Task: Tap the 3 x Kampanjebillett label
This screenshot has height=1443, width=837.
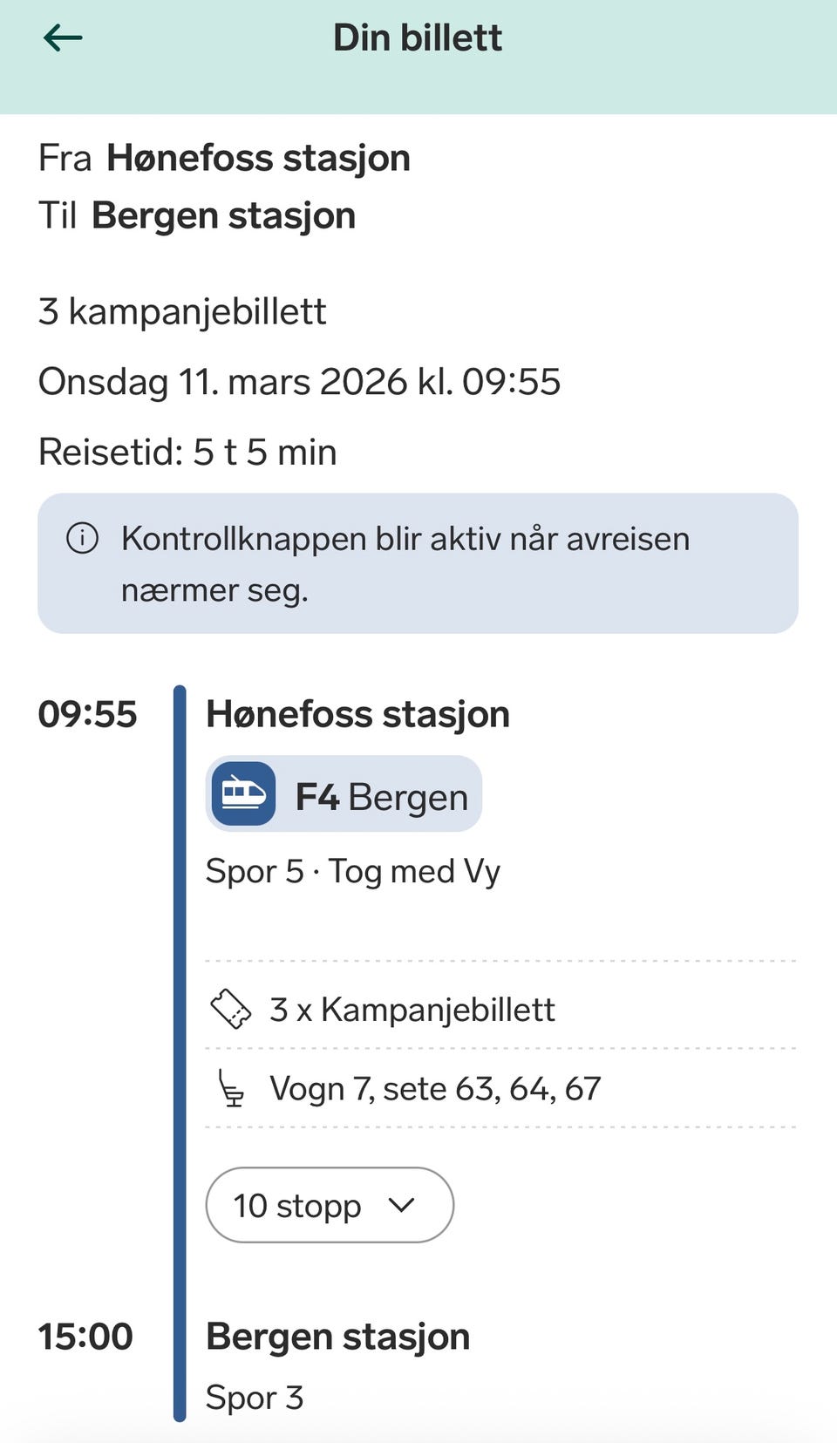Action: coord(412,1009)
